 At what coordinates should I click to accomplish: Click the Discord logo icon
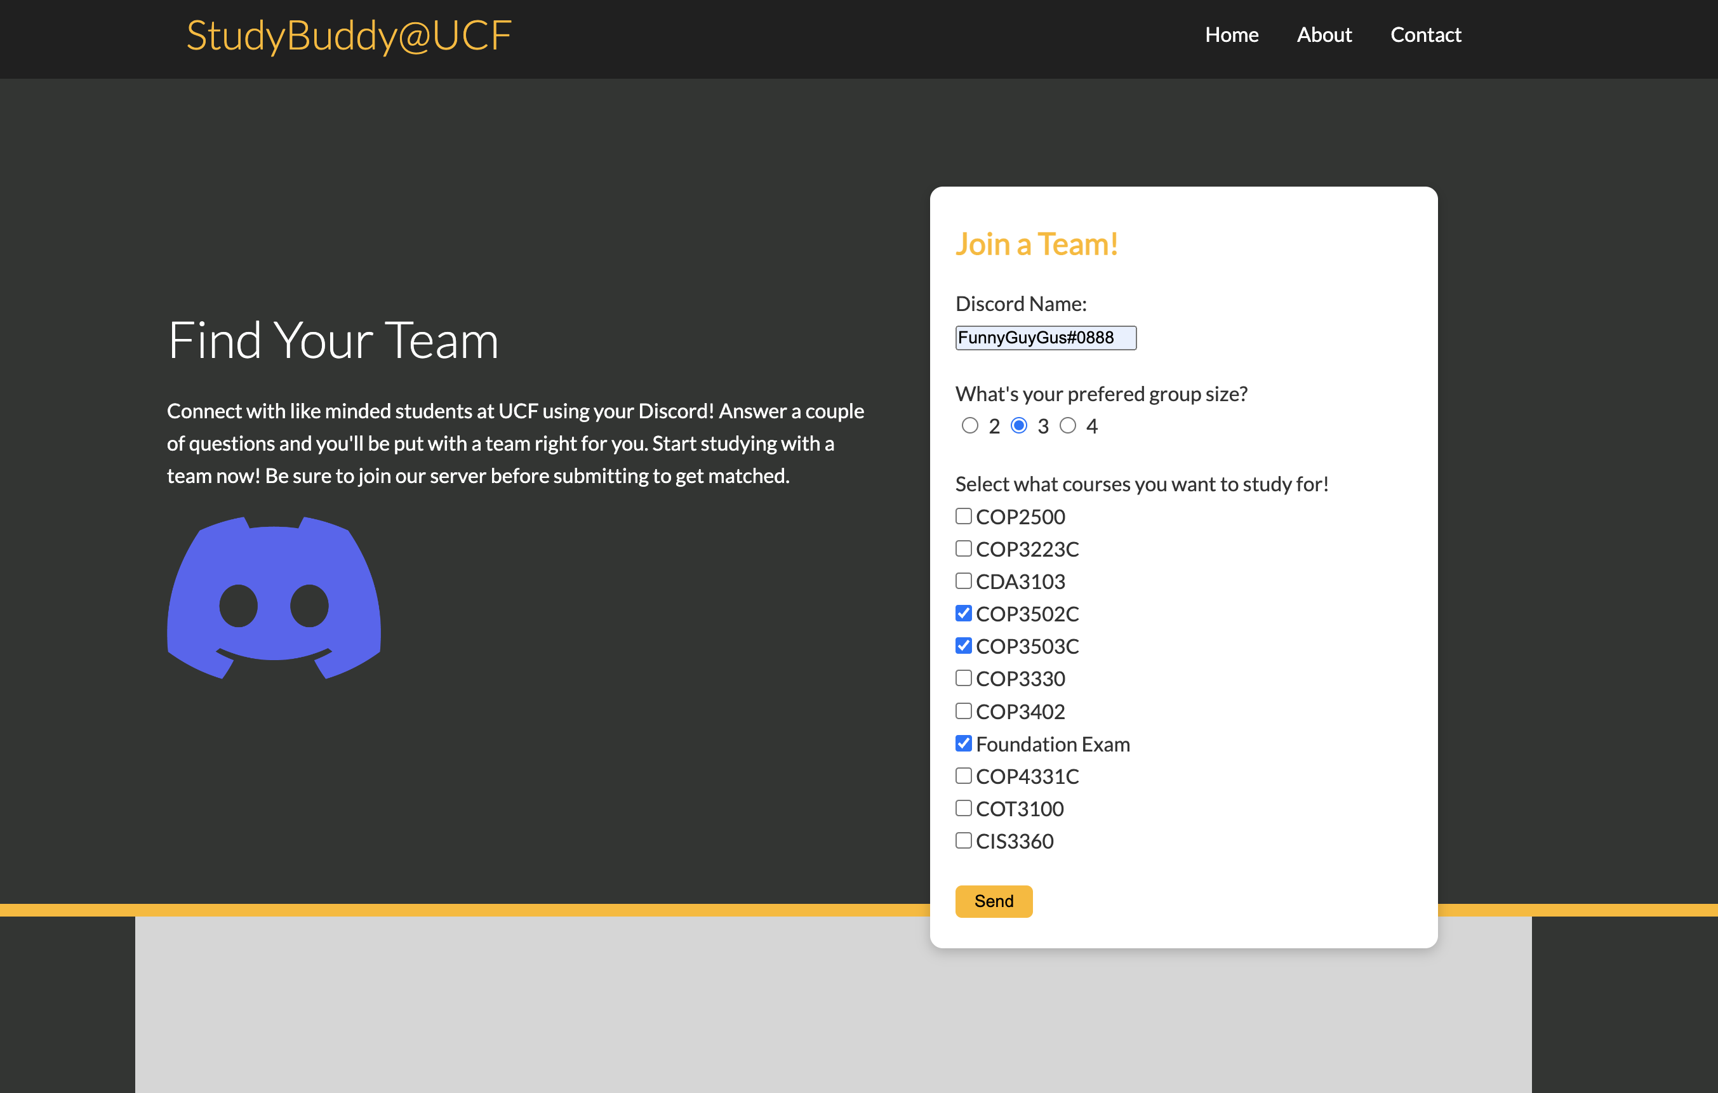273,598
